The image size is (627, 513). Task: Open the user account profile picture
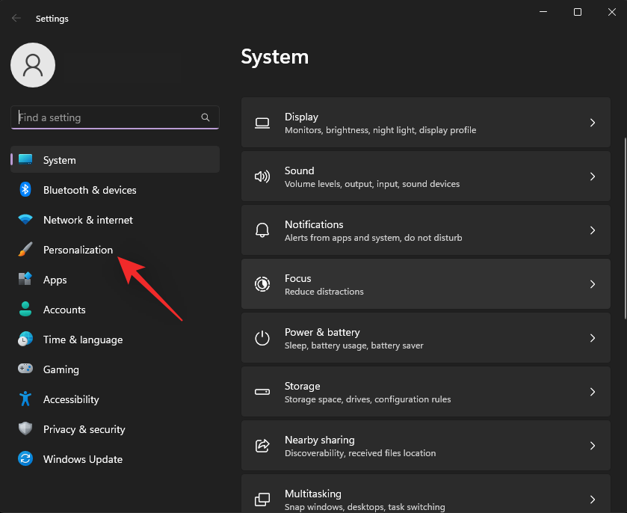pyautogui.click(x=32, y=65)
